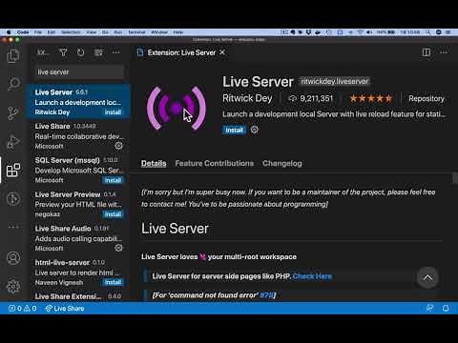Click the gear beside the main Install button
This screenshot has width=458, height=343.
coord(255,130)
